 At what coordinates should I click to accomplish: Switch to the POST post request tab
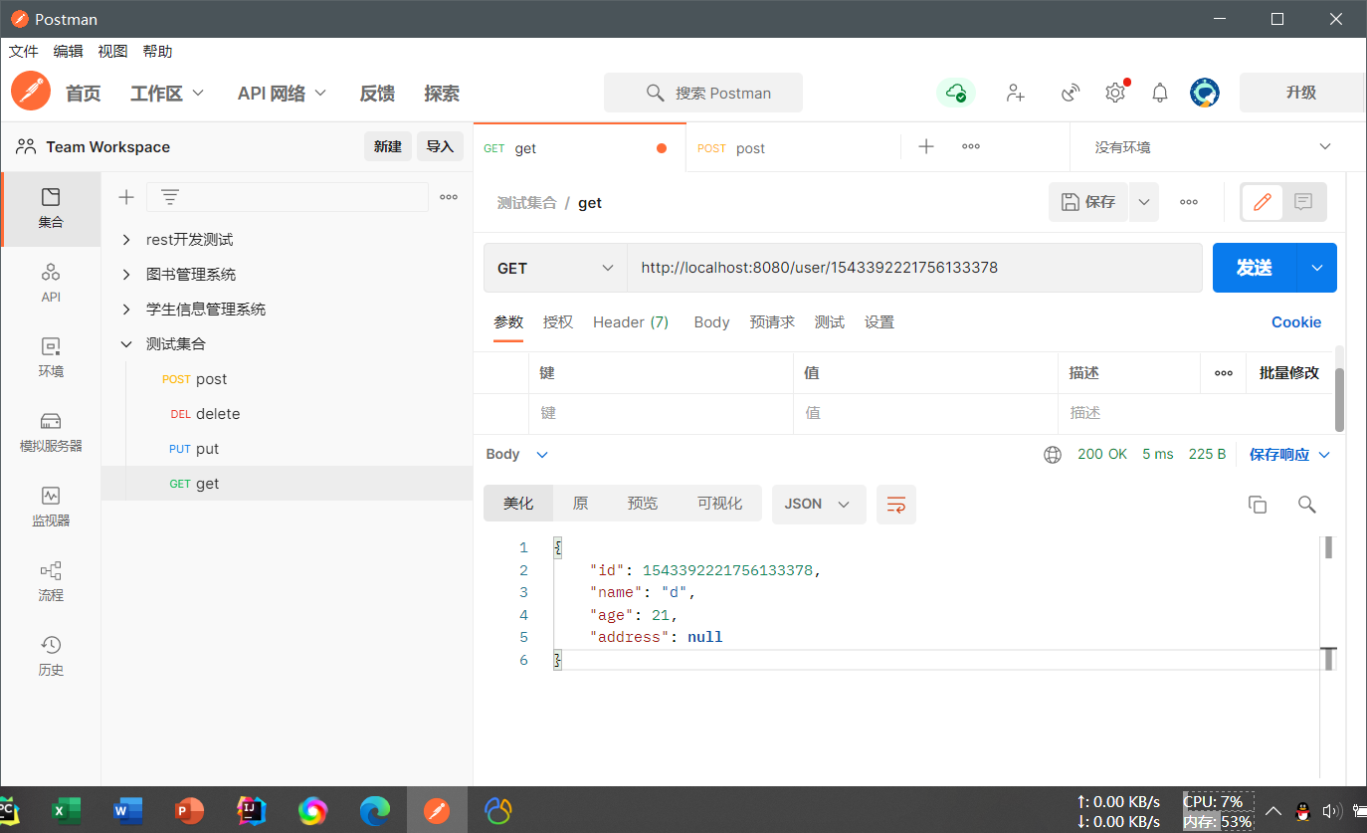793,147
